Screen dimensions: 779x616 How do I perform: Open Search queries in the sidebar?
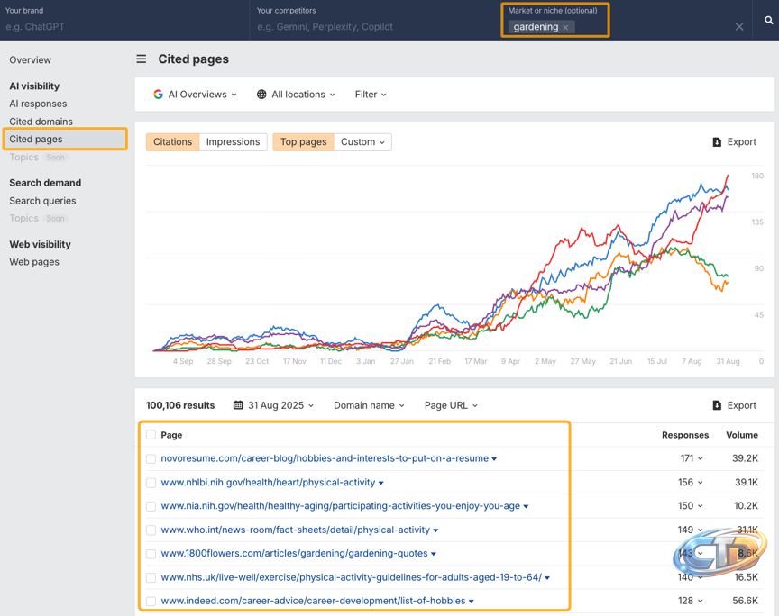click(x=42, y=201)
